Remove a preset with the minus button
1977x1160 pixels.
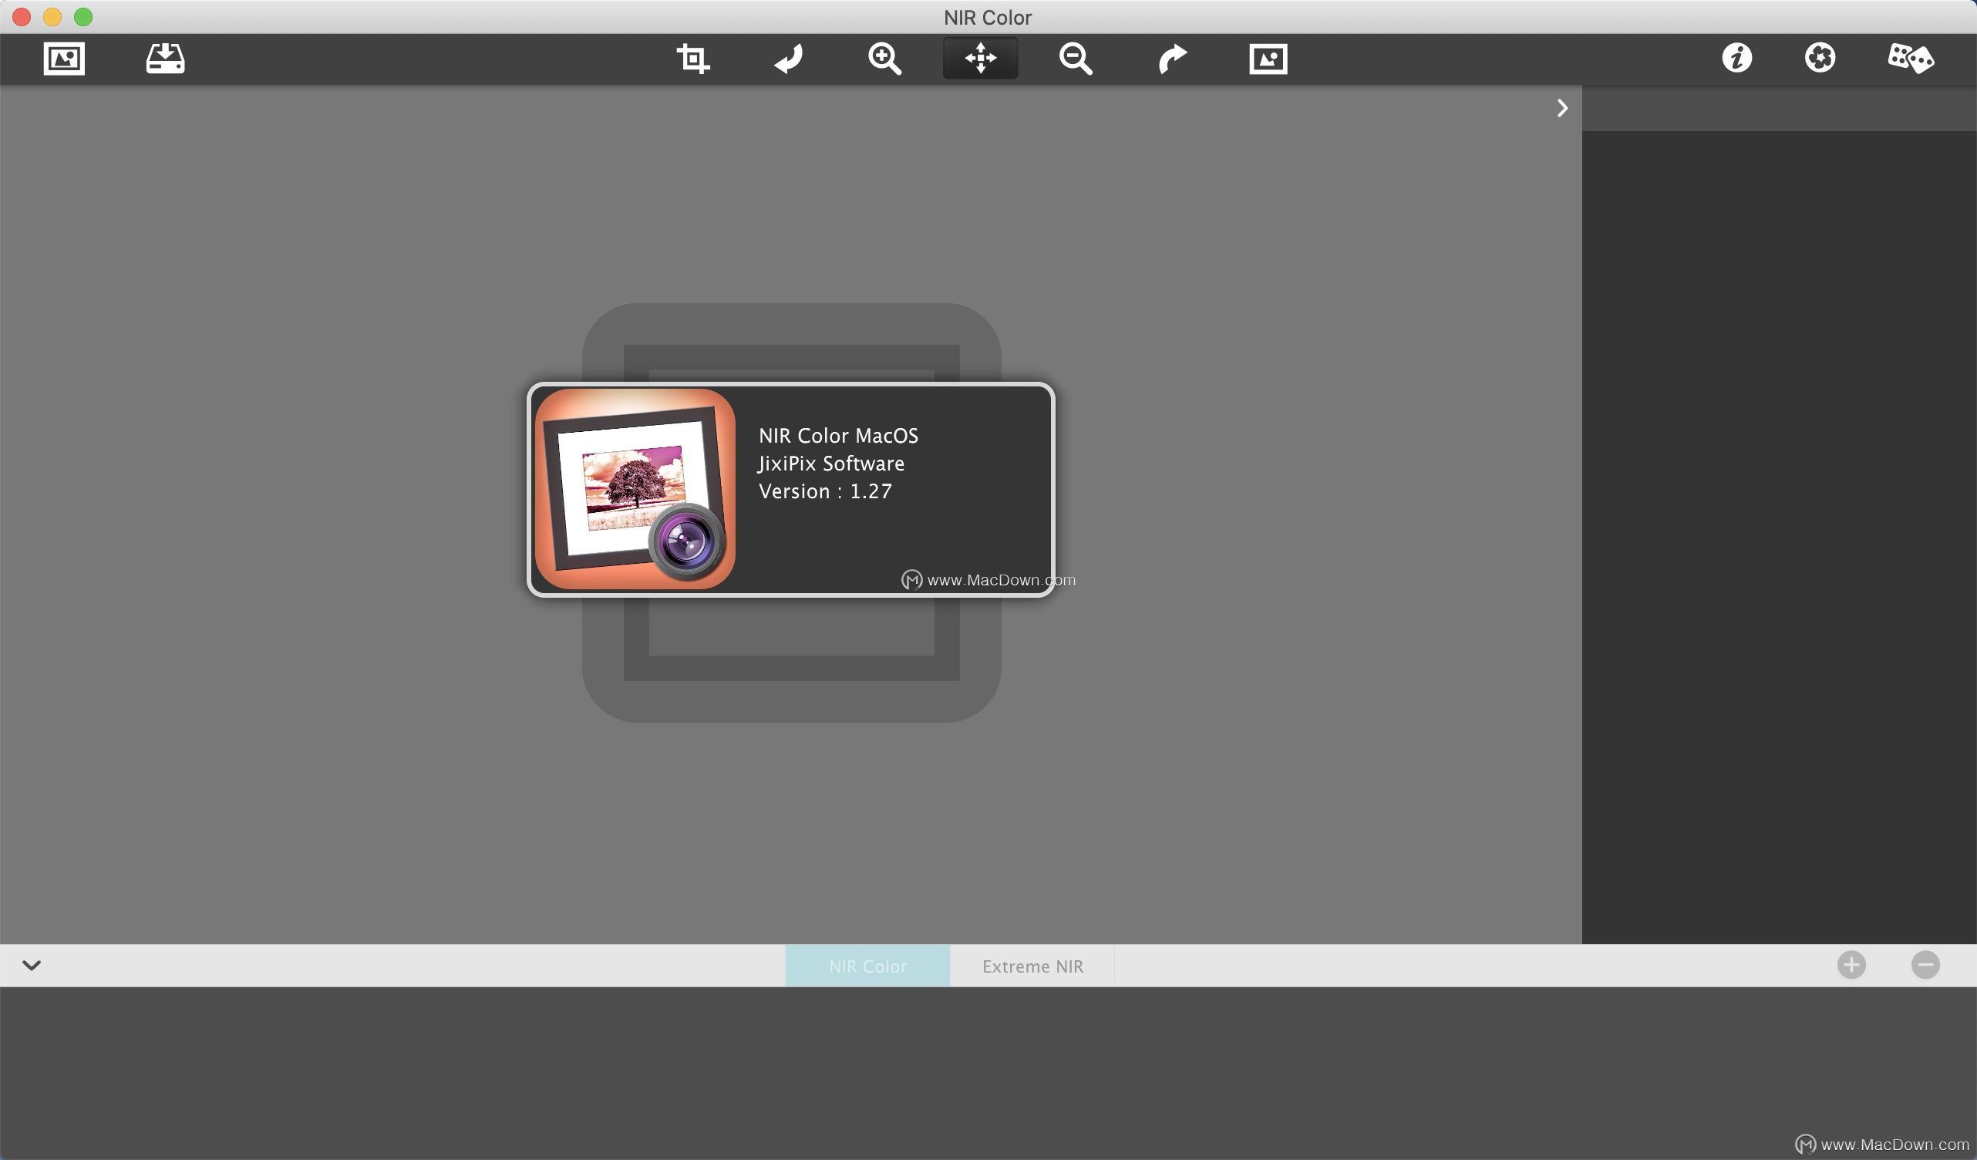click(x=1925, y=965)
